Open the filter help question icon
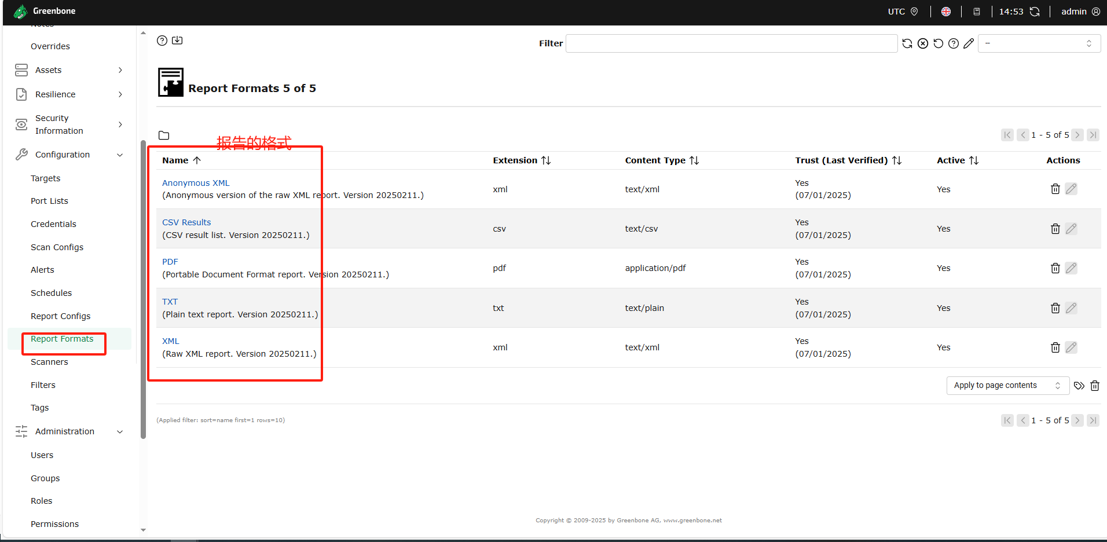This screenshot has height=542, width=1107. pyautogui.click(x=954, y=43)
